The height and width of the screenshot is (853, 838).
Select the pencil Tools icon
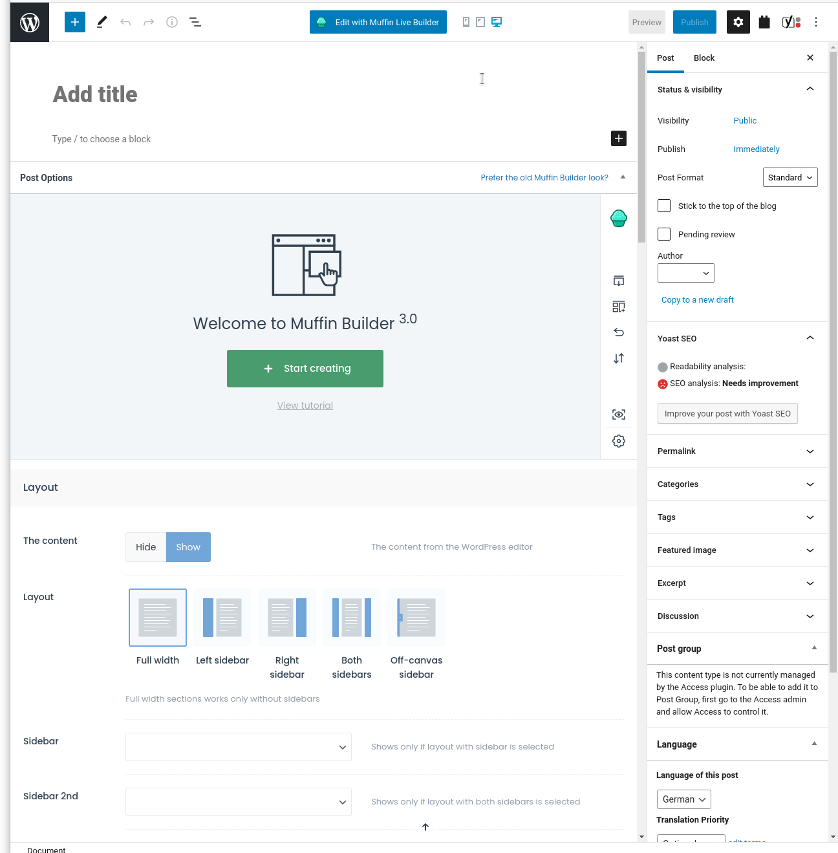(x=102, y=22)
